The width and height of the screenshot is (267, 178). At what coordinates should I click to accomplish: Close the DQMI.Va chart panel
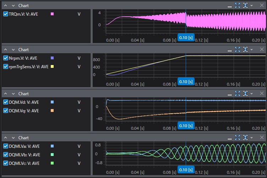262,137
